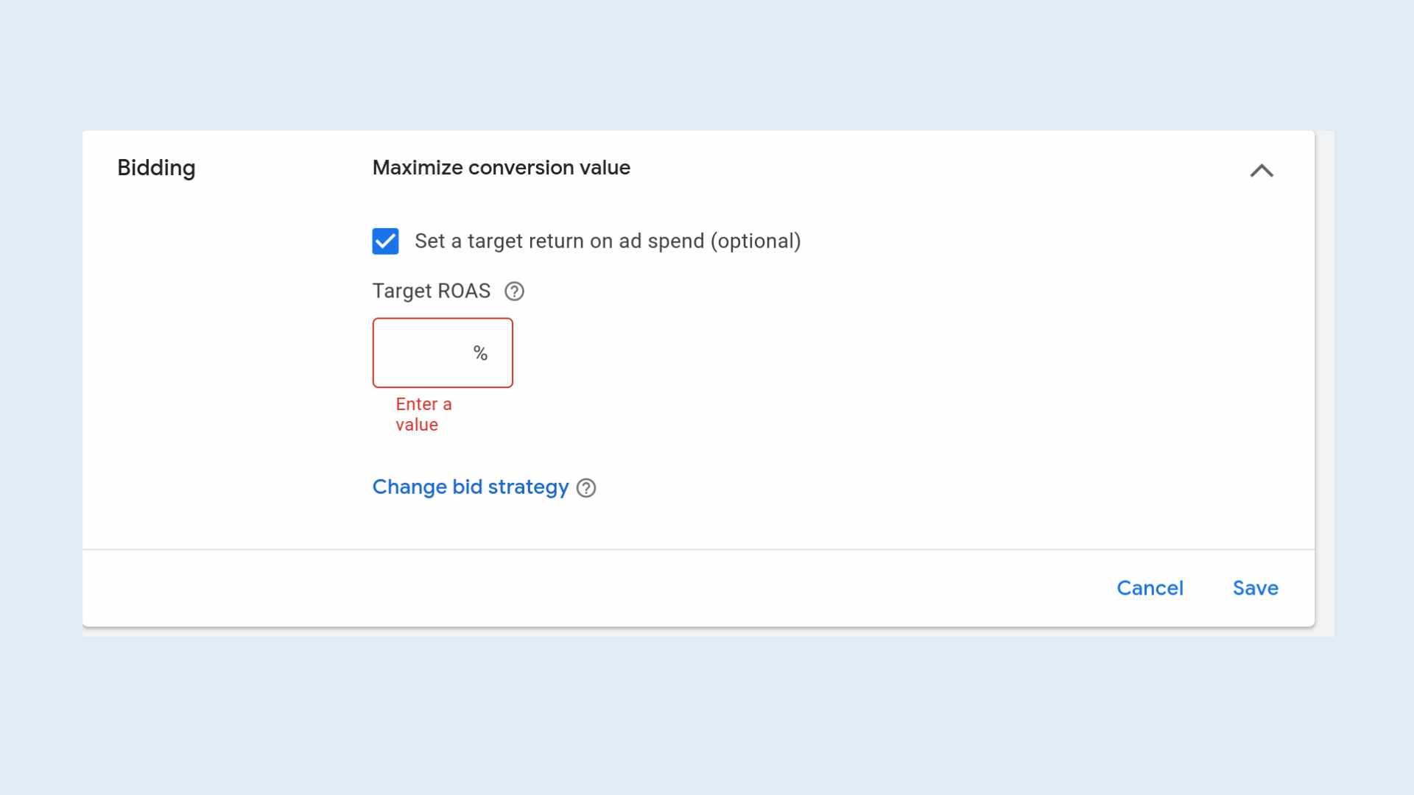Open the Target ROAS help icon
The height and width of the screenshot is (795, 1414).
(514, 291)
